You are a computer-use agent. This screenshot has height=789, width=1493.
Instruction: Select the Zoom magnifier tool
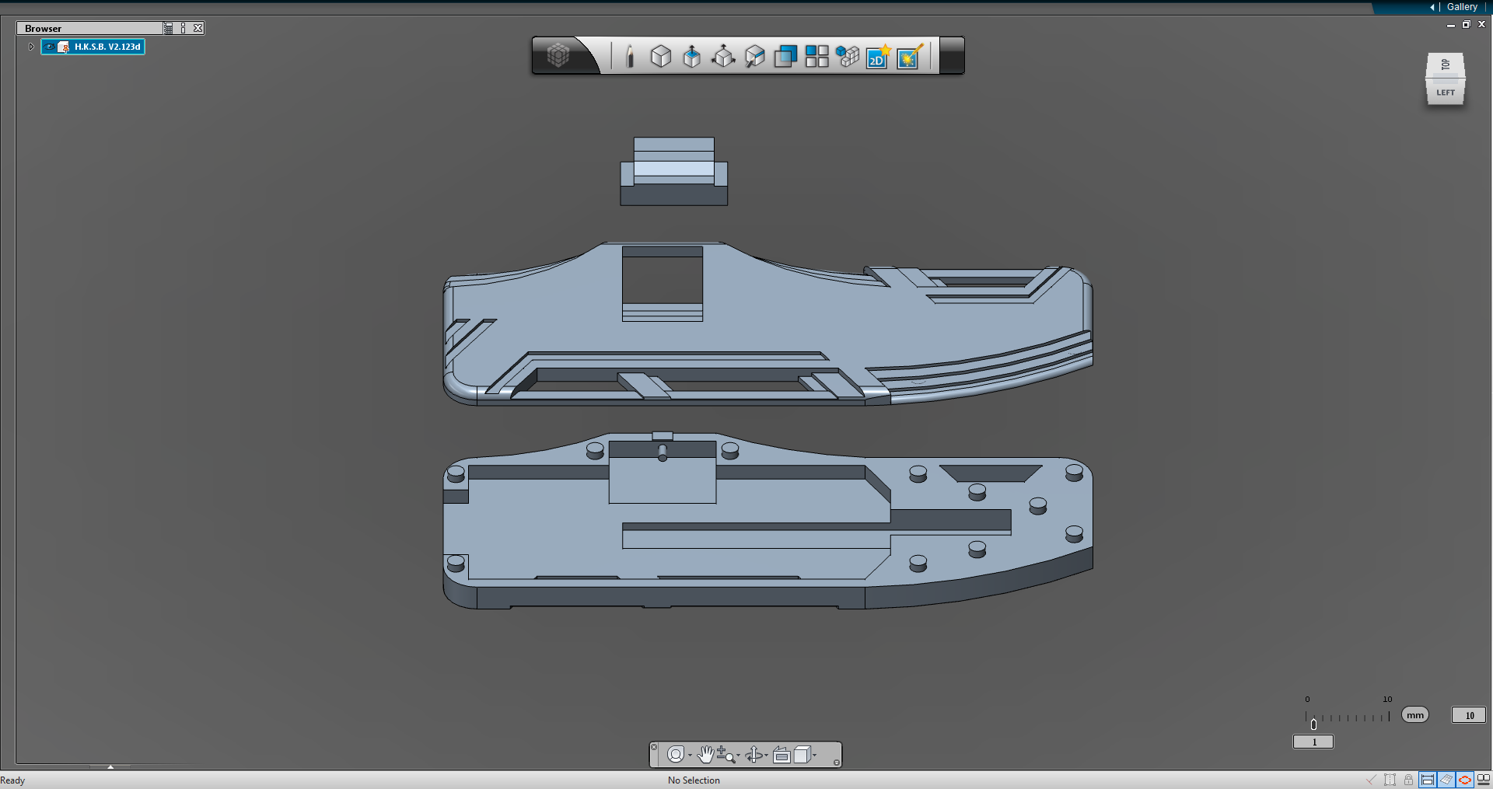click(725, 755)
